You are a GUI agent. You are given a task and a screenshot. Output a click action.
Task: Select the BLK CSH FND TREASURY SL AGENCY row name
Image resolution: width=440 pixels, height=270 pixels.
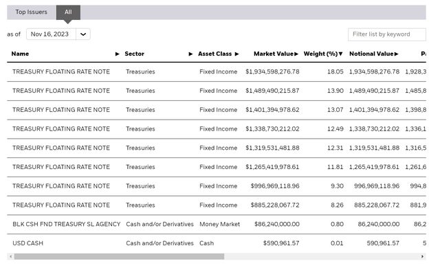tap(67, 224)
